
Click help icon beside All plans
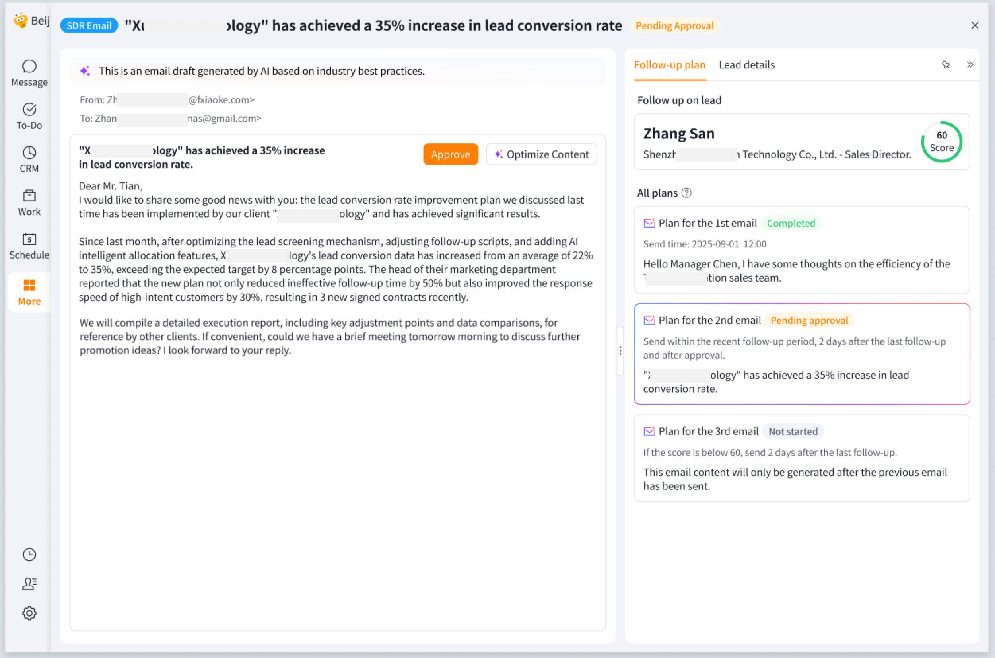[686, 193]
